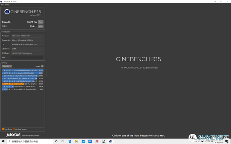
Task: Click the Identical System legend swatch
Action: 14,129
